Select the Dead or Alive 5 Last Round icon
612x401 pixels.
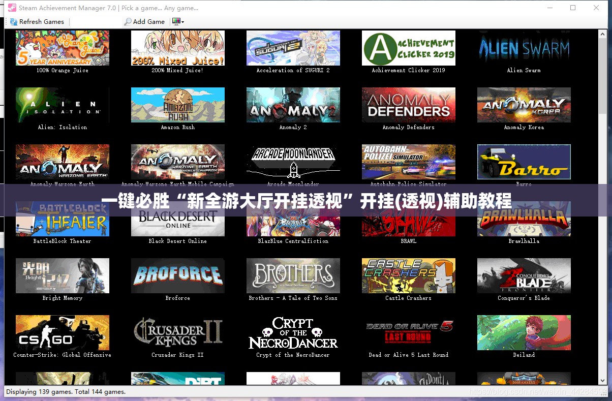tap(409, 332)
